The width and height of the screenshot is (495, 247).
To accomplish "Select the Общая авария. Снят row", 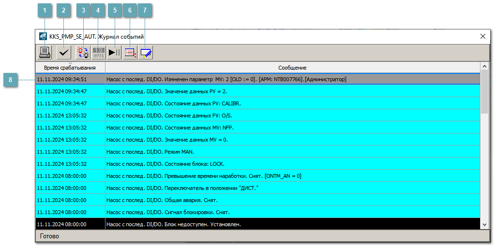I will point(257,200).
